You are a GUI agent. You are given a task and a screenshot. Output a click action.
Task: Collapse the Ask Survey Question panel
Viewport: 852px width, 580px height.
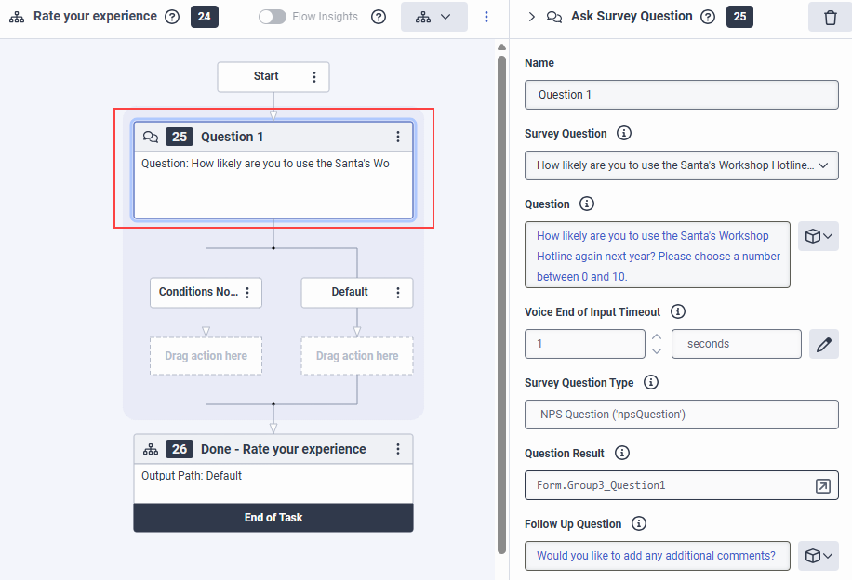pos(531,17)
